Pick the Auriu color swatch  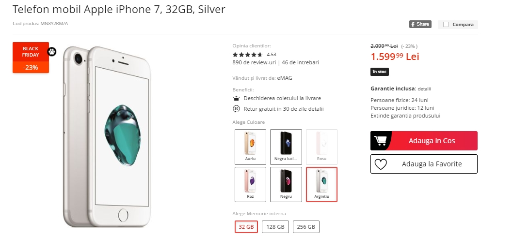250,147
